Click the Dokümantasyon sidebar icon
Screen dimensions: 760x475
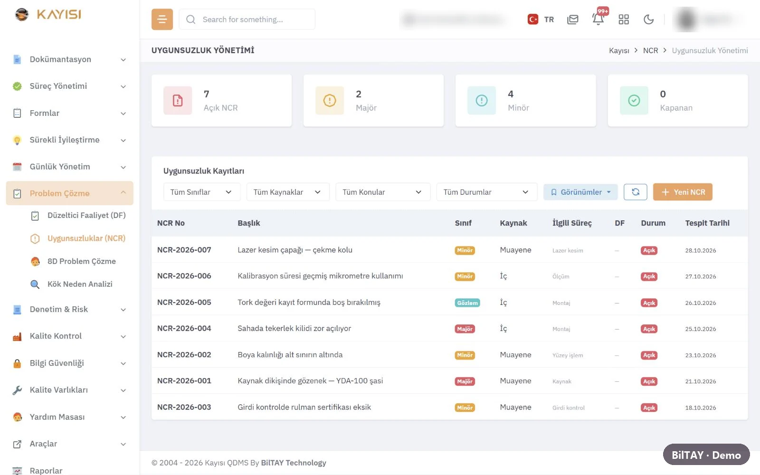click(x=17, y=59)
